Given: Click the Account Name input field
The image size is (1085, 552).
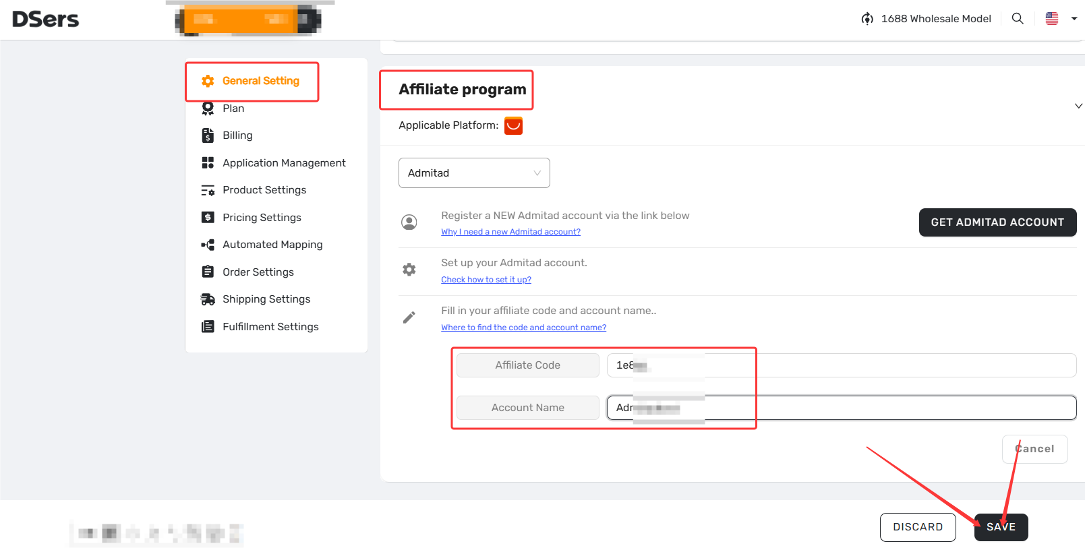Looking at the screenshot, I should click(x=842, y=408).
